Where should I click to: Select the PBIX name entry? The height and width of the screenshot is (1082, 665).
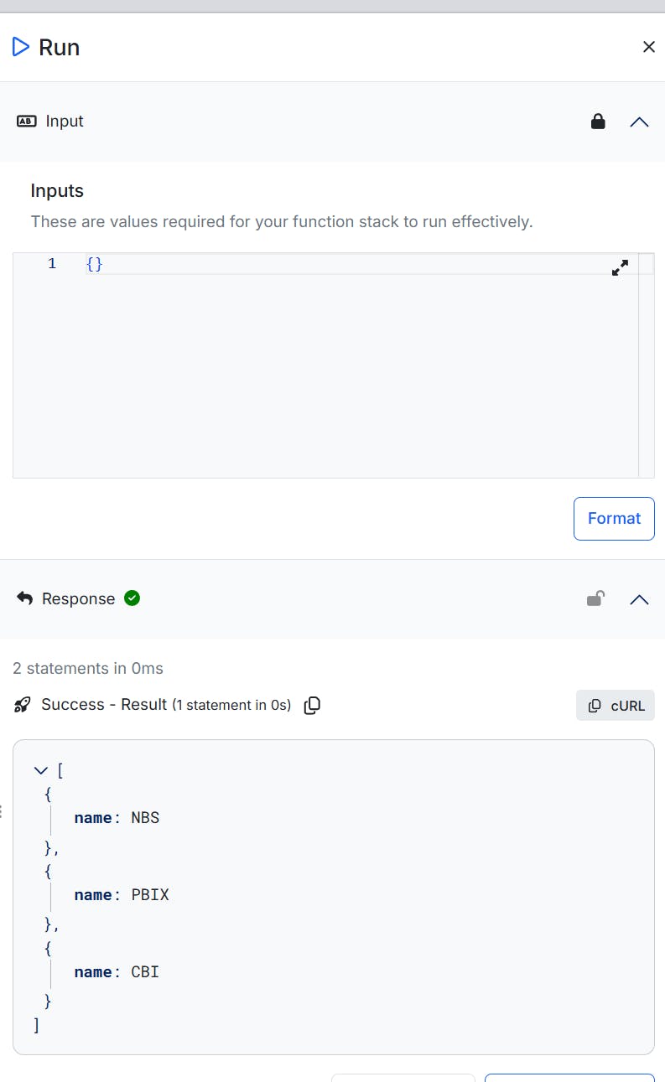(122, 895)
